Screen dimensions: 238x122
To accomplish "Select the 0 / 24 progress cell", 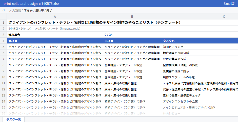I will [132, 35].
